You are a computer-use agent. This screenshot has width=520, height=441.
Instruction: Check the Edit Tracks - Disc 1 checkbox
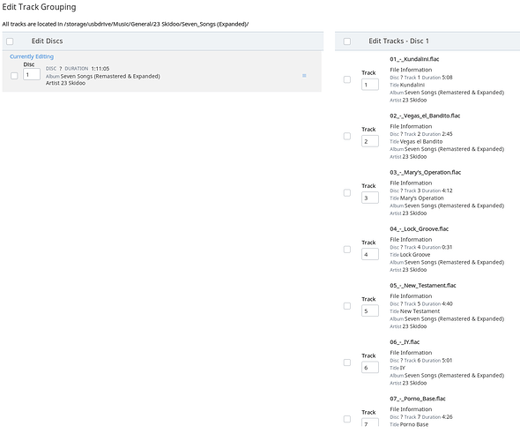pyautogui.click(x=347, y=41)
